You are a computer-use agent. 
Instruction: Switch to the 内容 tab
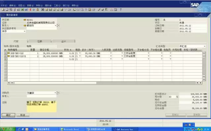[16, 41]
